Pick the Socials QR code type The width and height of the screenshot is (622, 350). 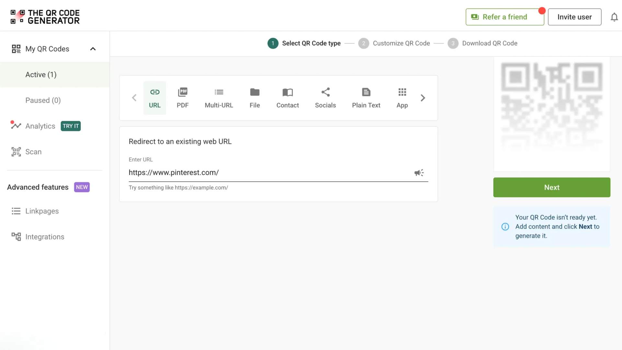point(325,98)
